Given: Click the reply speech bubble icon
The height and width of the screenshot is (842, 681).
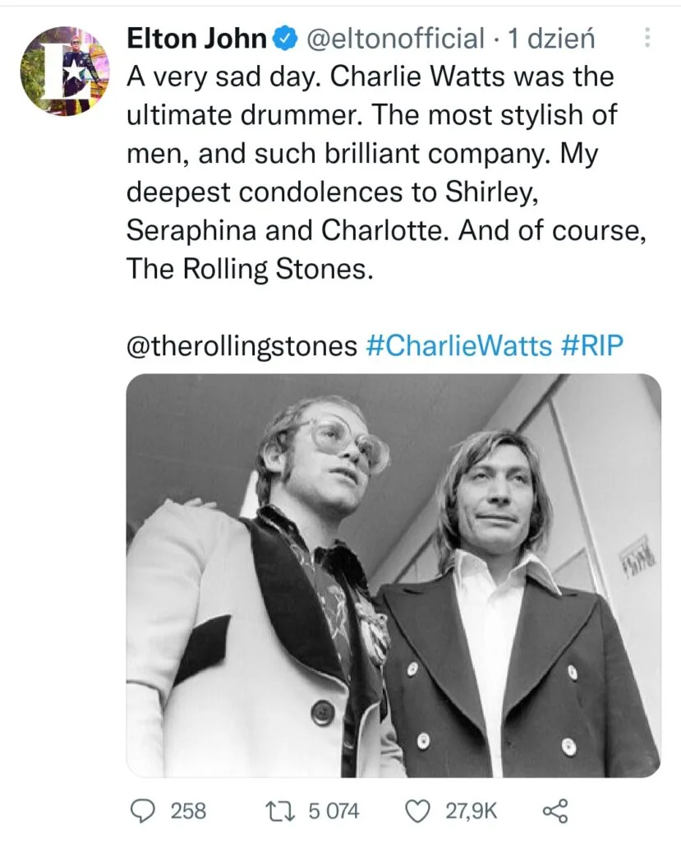Looking at the screenshot, I should click(145, 811).
